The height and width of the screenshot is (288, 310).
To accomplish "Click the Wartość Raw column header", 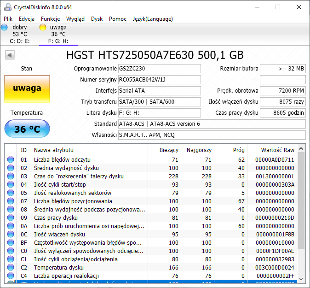I will (272, 150).
